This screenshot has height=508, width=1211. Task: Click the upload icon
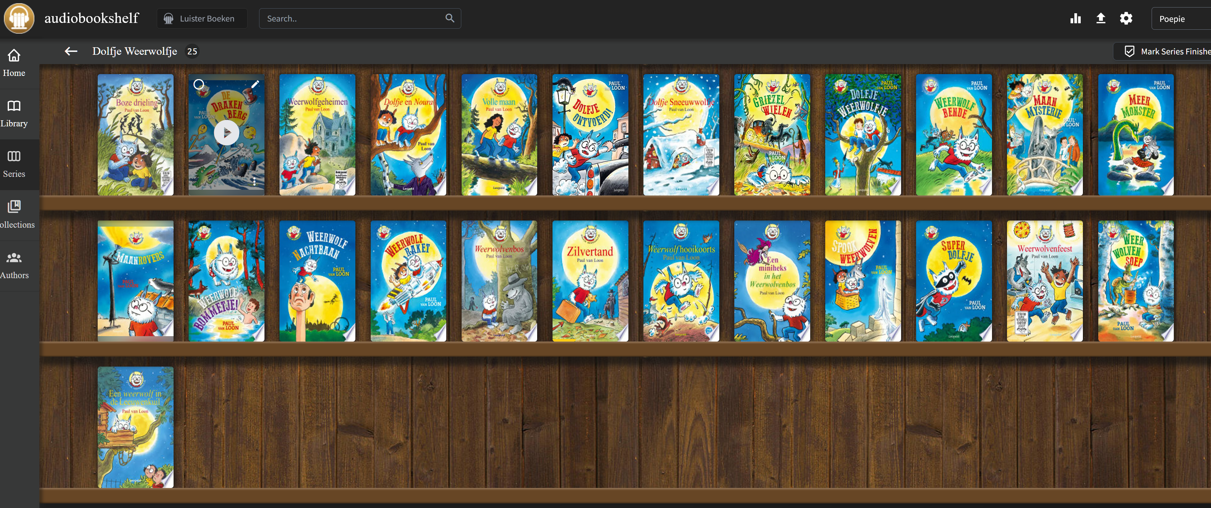point(1100,18)
